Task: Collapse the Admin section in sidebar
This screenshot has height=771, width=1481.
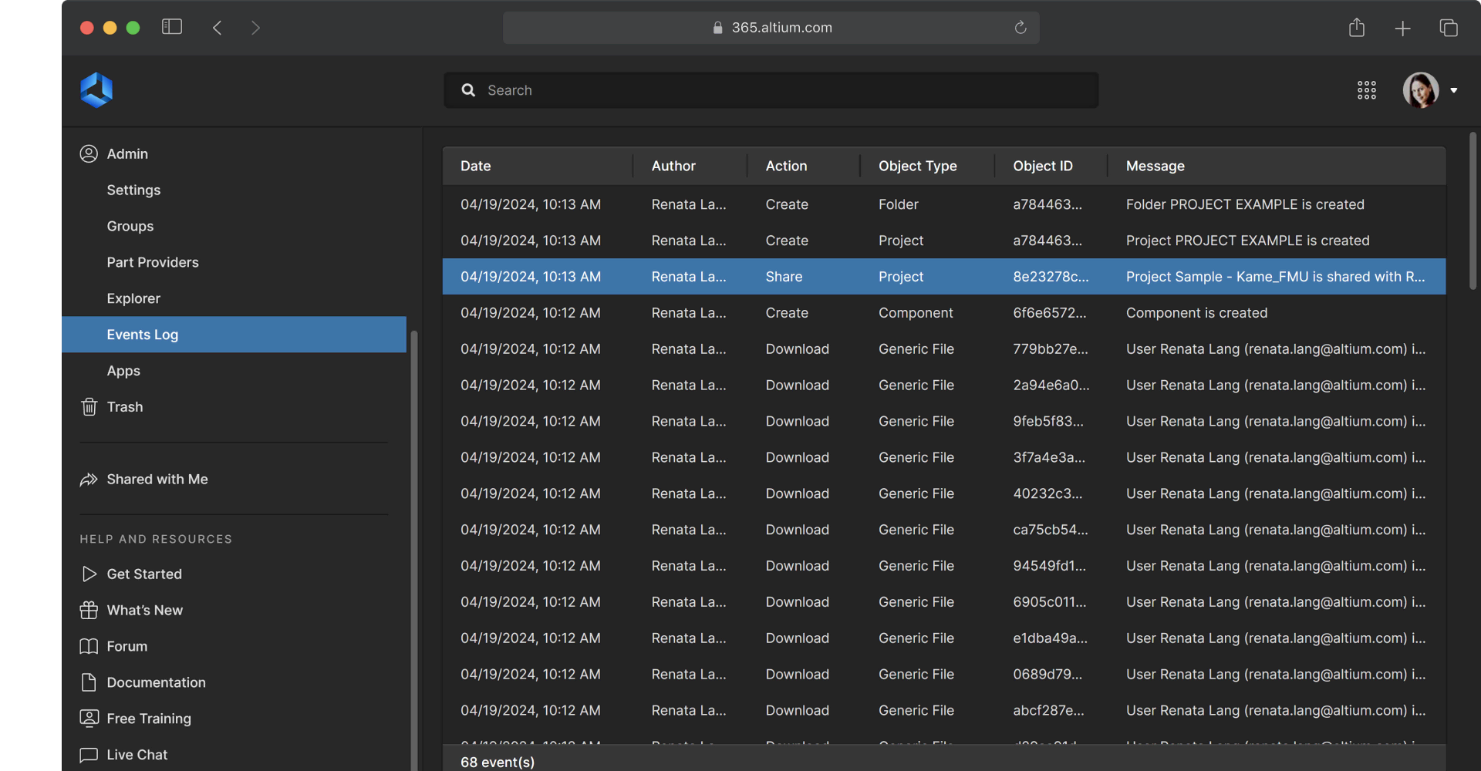Action: pyautogui.click(x=127, y=154)
